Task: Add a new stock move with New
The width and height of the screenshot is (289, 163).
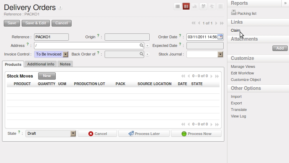Action: pos(47,76)
